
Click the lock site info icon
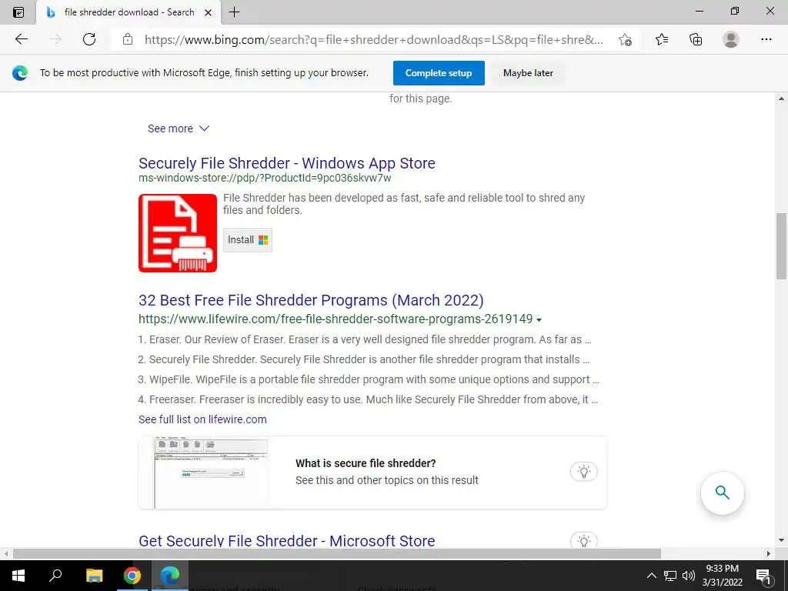[x=128, y=39]
